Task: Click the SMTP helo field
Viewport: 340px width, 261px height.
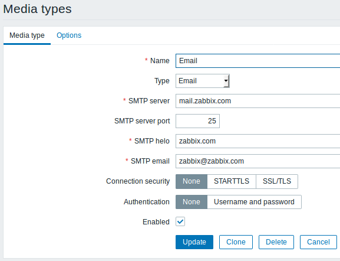Action: pyautogui.click(x=258, y=141)
